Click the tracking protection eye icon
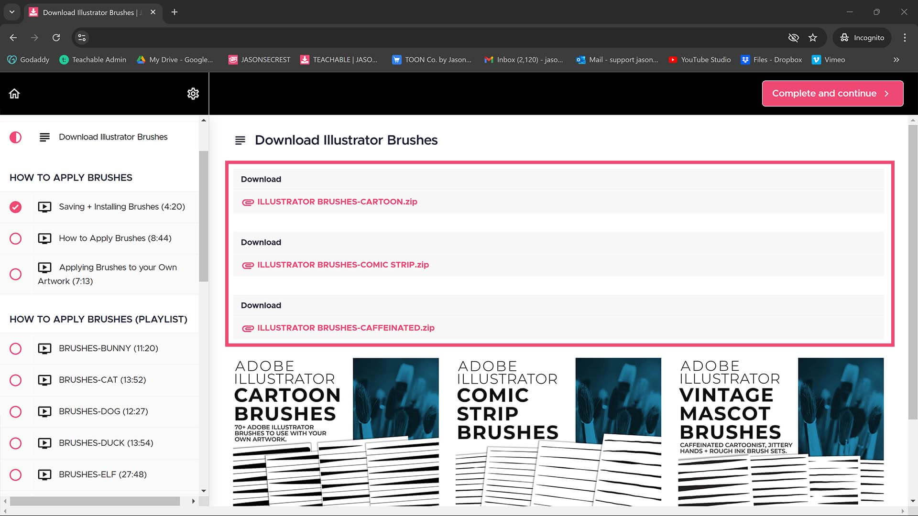The height and width of the screenshot is (516, 918). click(x=793, y=38)
